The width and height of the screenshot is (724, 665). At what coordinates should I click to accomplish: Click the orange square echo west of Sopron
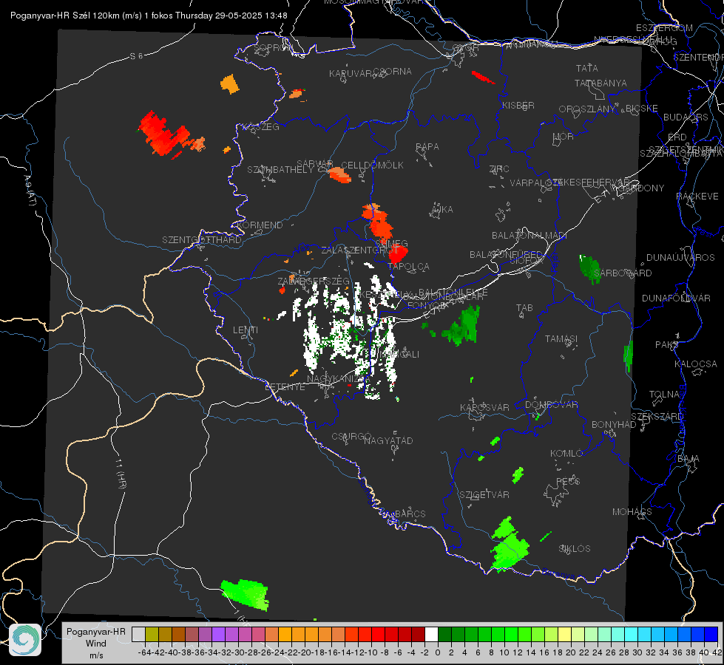(x=229, y=84)
